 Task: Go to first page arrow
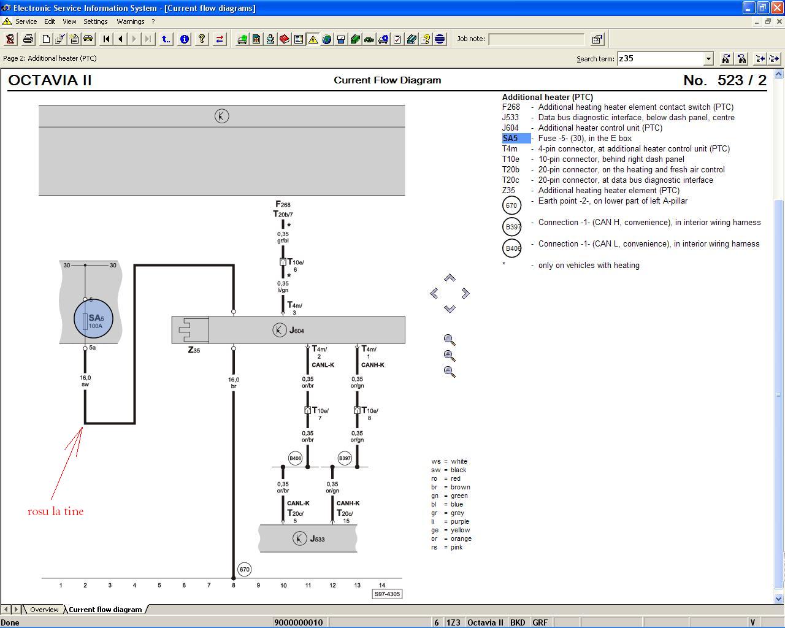click(106, 39)
